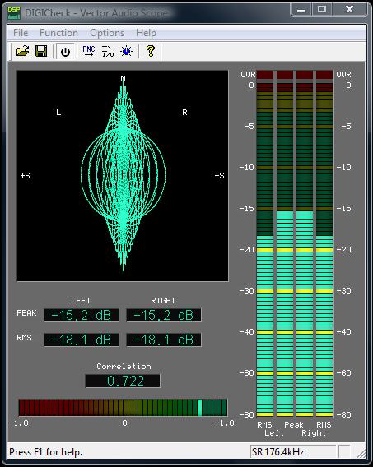Maximize the DIGICheck window
This screenshot has height=467, width=373.
click(x=322, y=10)
